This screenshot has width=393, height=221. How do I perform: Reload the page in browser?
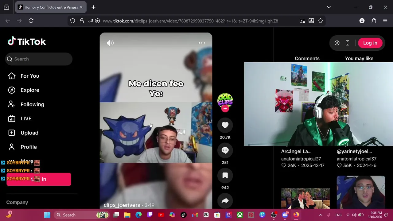31,21
